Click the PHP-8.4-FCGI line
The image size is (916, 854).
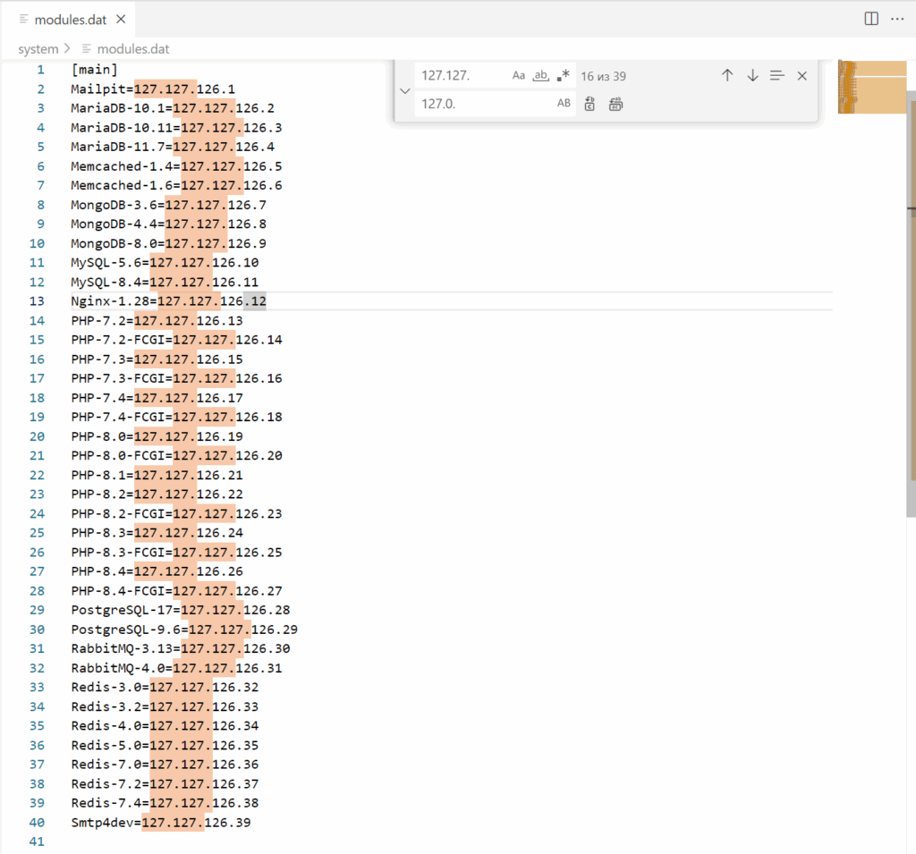point(176,590)
